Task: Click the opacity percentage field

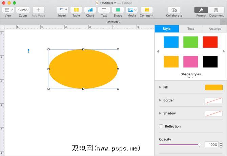Action: [212, 145]
